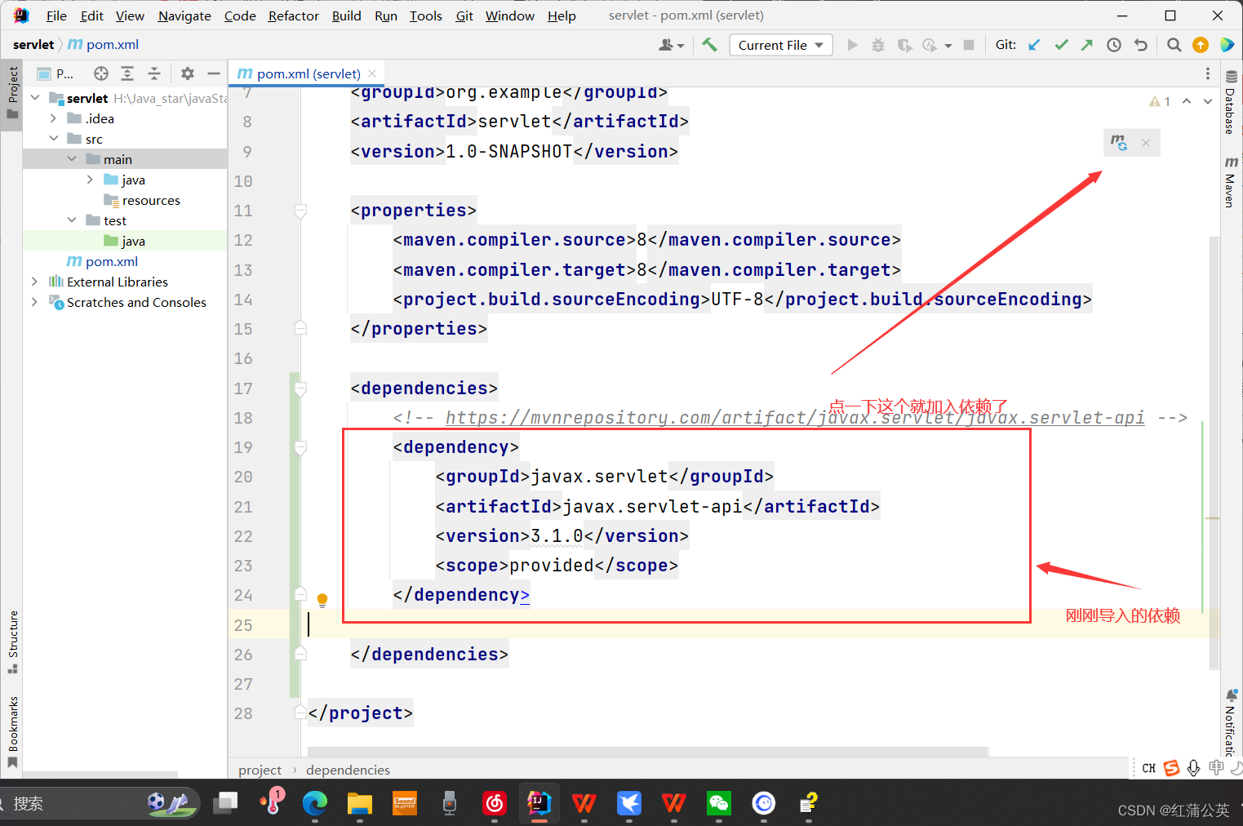Click the editor horizontal scrollbar
Screen dimensions: 1243x826
(648, 751)
